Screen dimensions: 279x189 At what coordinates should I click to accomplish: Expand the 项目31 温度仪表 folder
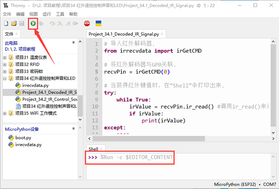pos(5,57)
